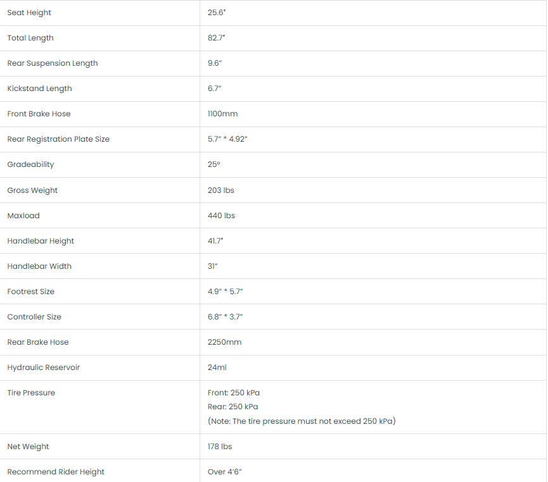Select the 82.7" Total Length value
The width and height of the screenshot is (548, 482).
pos(216,38)
